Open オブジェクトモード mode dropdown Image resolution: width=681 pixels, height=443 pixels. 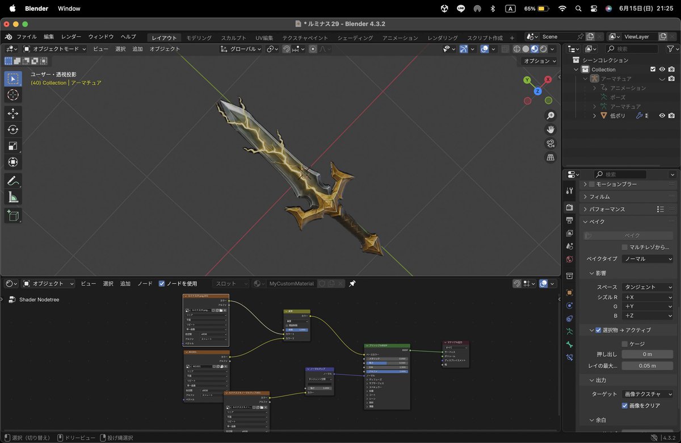(x=55, y=49)
